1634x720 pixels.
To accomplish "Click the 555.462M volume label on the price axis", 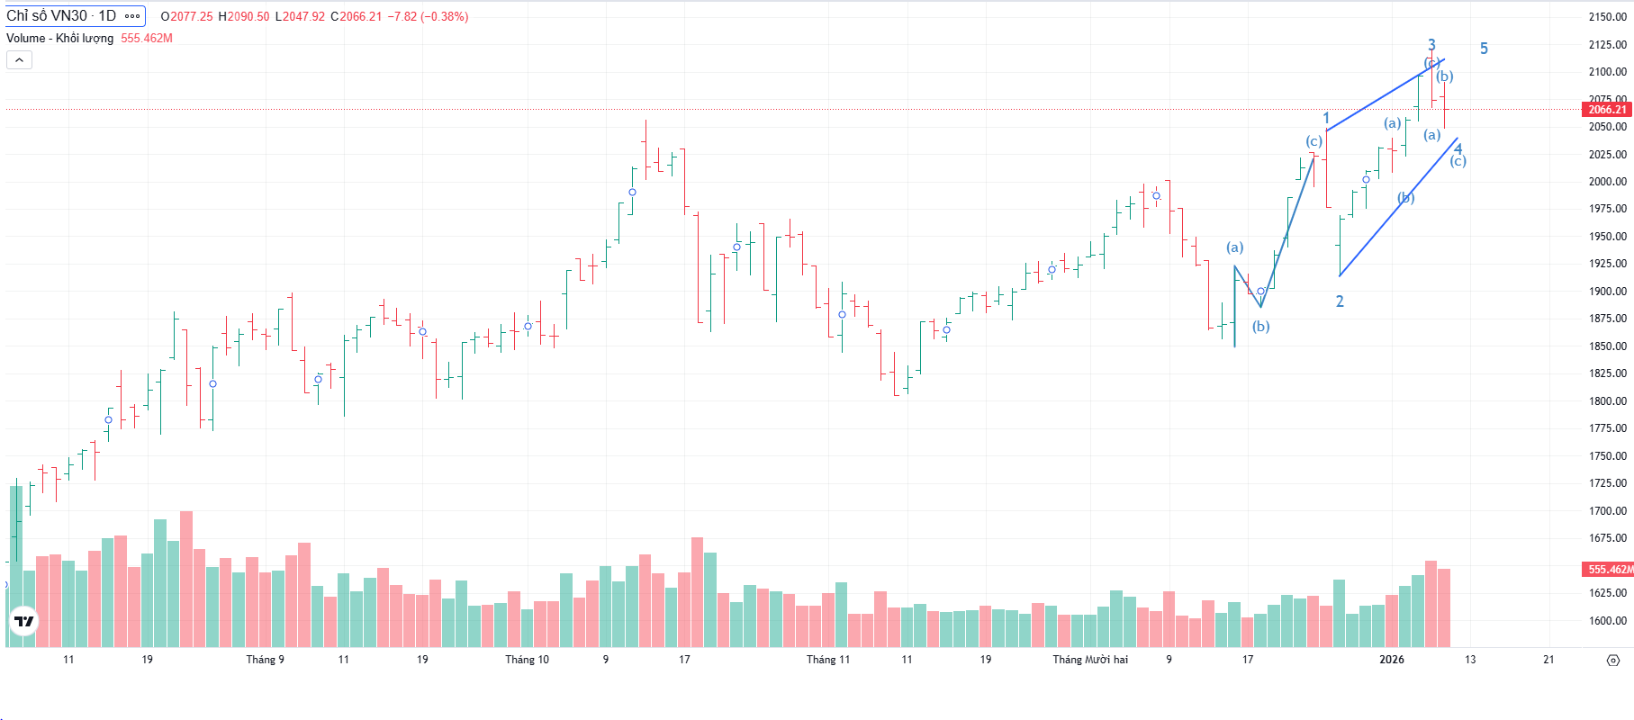I will [x=1609, y=569].
